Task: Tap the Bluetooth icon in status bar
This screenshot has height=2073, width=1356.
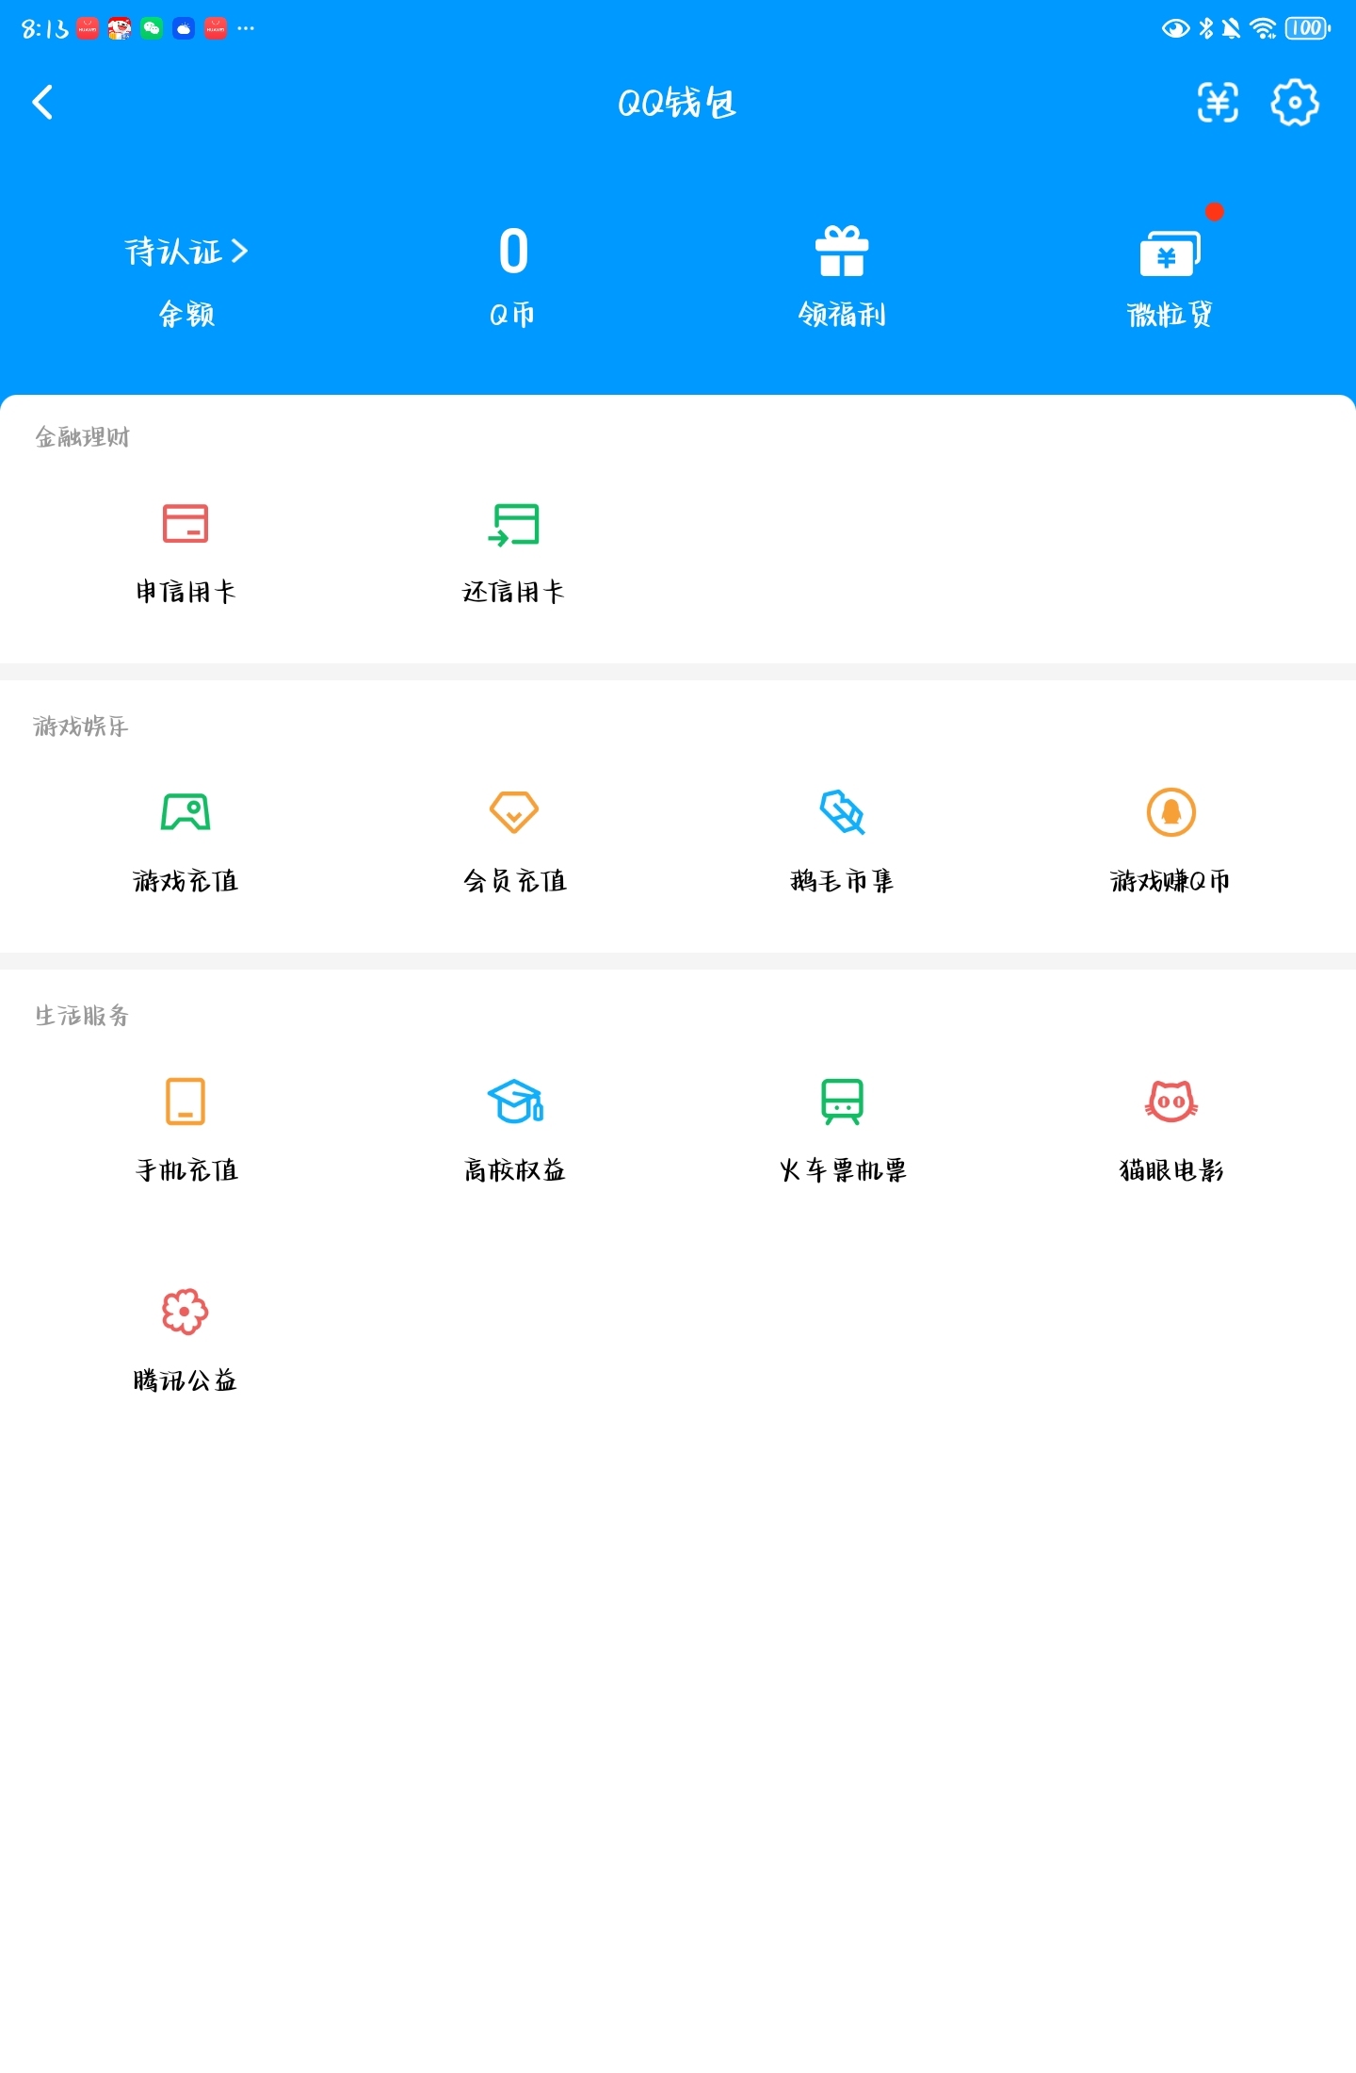Action: (x=1205, y=28)
